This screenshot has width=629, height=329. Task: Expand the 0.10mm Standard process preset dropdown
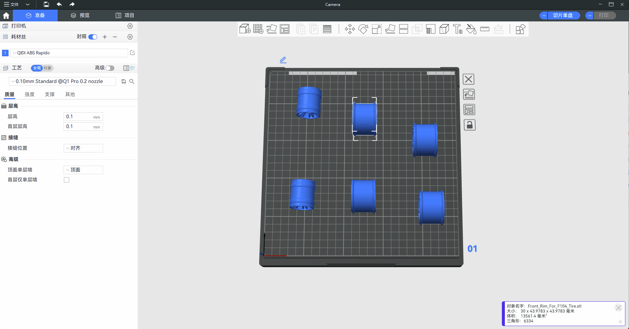pos(63,81)
